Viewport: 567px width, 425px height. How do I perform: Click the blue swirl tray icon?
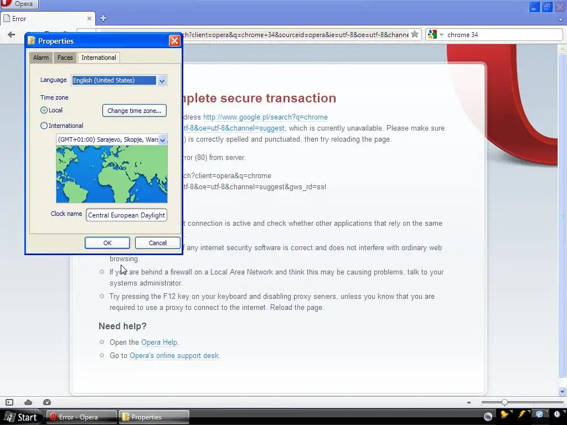[x=540, y=414]
